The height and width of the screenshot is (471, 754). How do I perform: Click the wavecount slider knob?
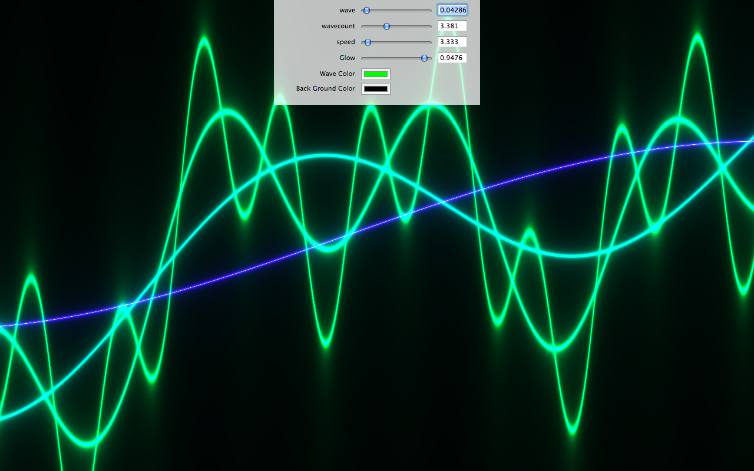point(386,26)
